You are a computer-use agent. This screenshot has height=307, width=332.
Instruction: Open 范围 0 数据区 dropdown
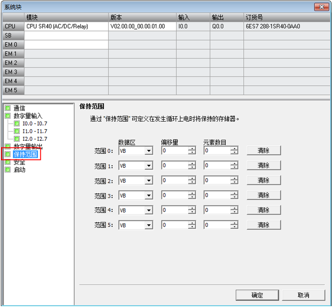pyautogui.click(x=149, y=151)
